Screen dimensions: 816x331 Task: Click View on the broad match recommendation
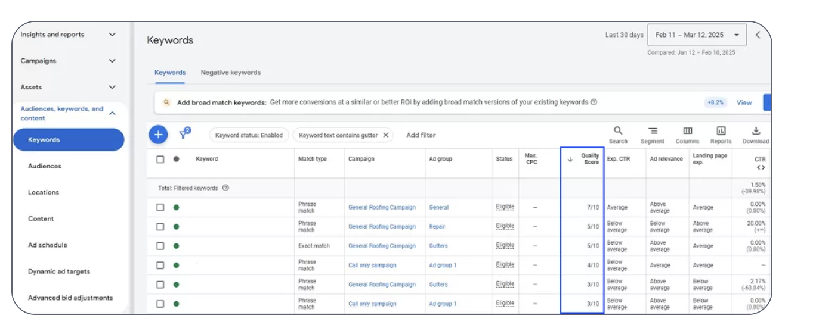coord(744,102)
